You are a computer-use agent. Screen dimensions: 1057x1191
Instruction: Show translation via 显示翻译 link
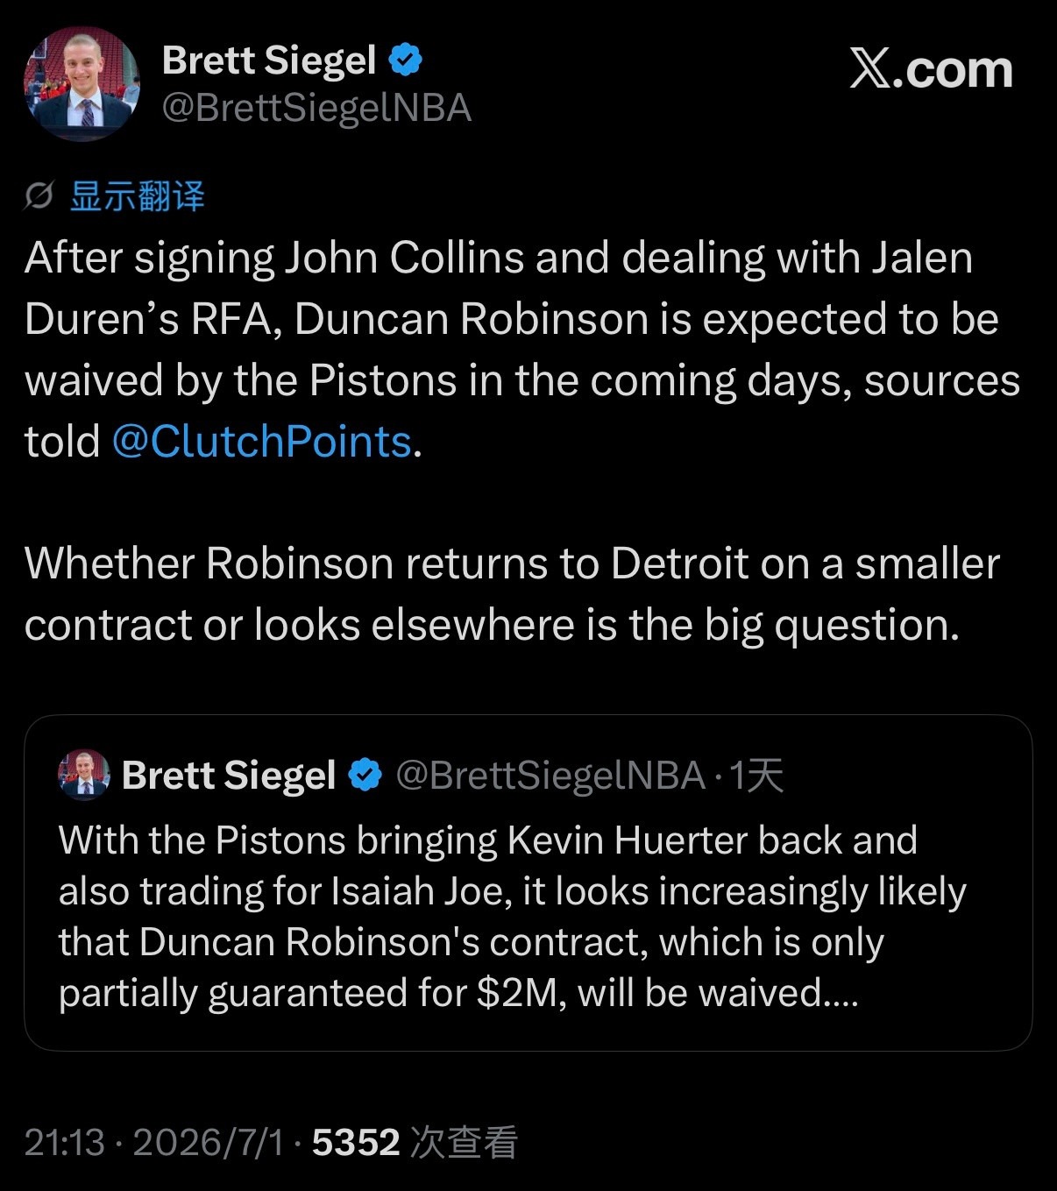pyautogui.click(x=137, y=195)
